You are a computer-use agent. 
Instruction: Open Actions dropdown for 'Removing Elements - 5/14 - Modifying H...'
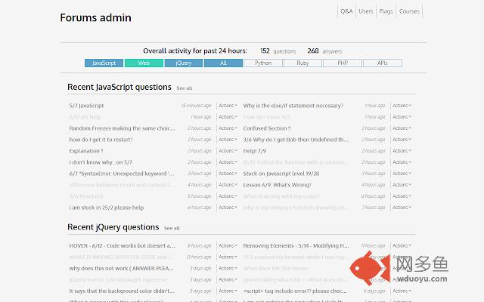[x=402, y=246]
